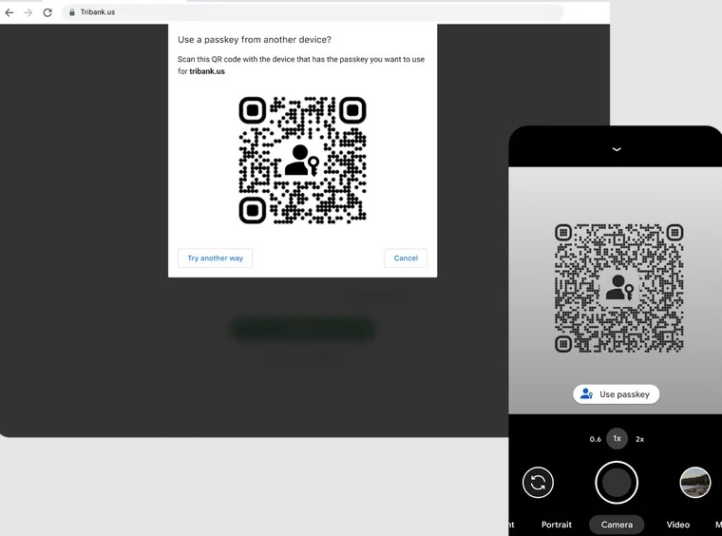Click the browser back arrow

[9, 12]
